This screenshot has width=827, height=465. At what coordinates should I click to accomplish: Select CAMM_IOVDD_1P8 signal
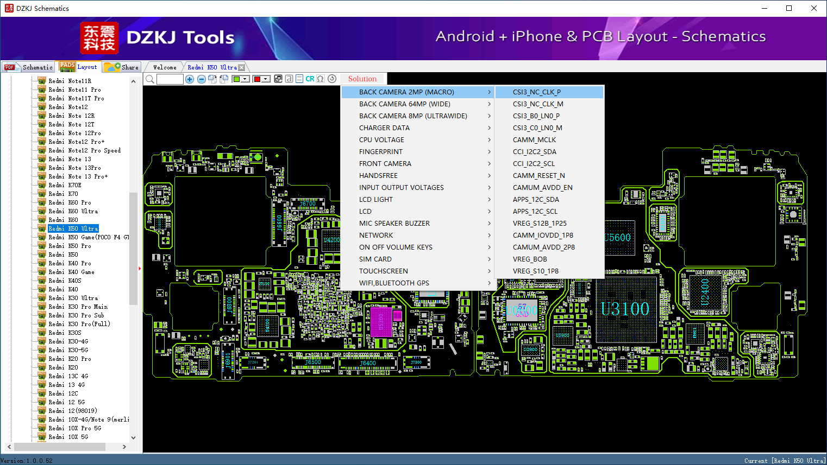coord(549,235)
